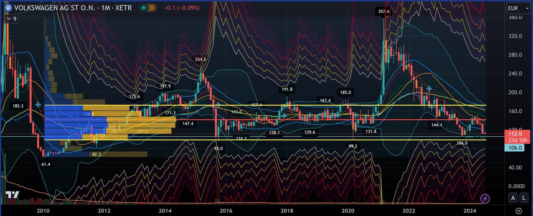
Task: Expand the collapsed 9 indicators legend
Action: pos(12,19)
